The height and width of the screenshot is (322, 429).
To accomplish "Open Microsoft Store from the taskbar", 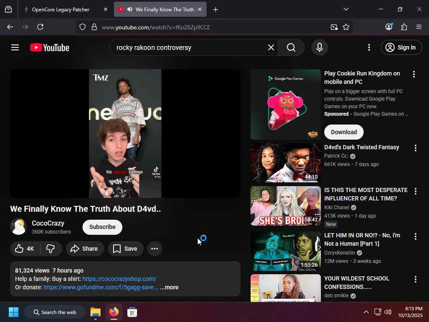I will tap(132, 312).
